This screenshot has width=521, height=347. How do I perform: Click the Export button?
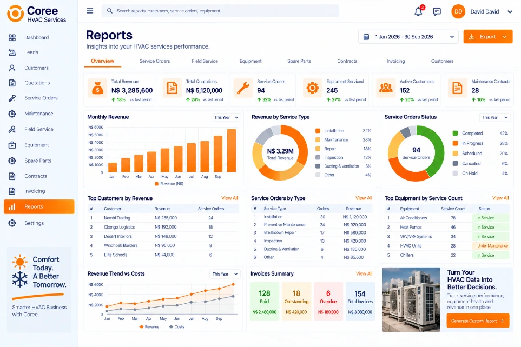[x=488, y=37]
